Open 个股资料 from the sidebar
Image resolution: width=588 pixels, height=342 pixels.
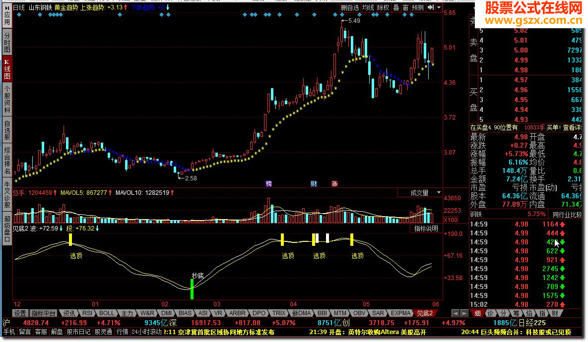(x=7, y=99)
